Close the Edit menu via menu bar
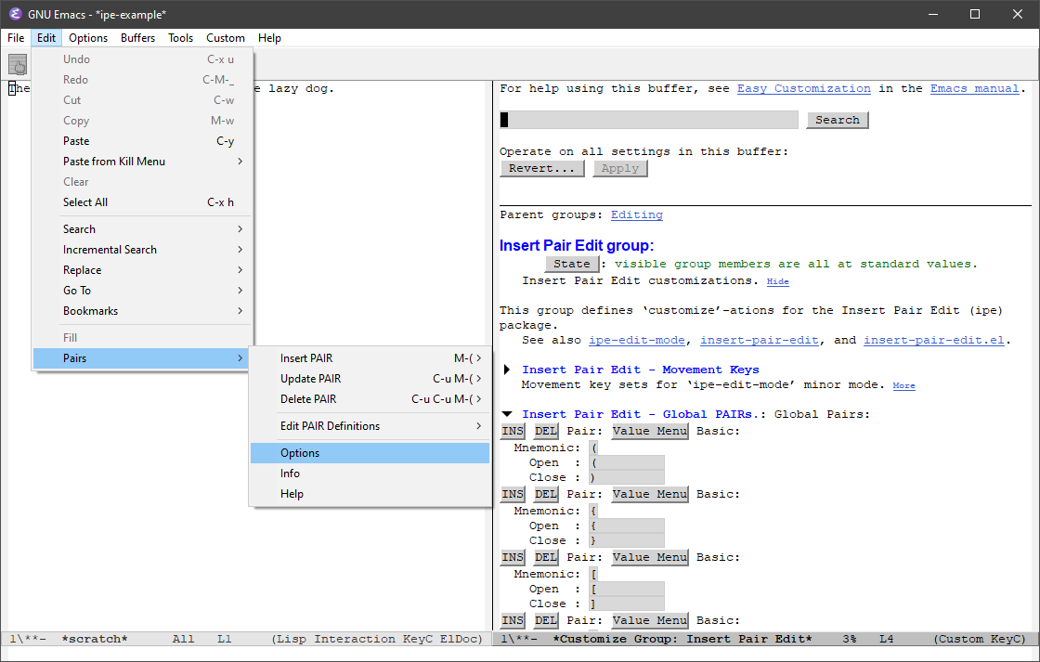The width and height of the screenshot is (1040, 662). [x=46, y=38]
